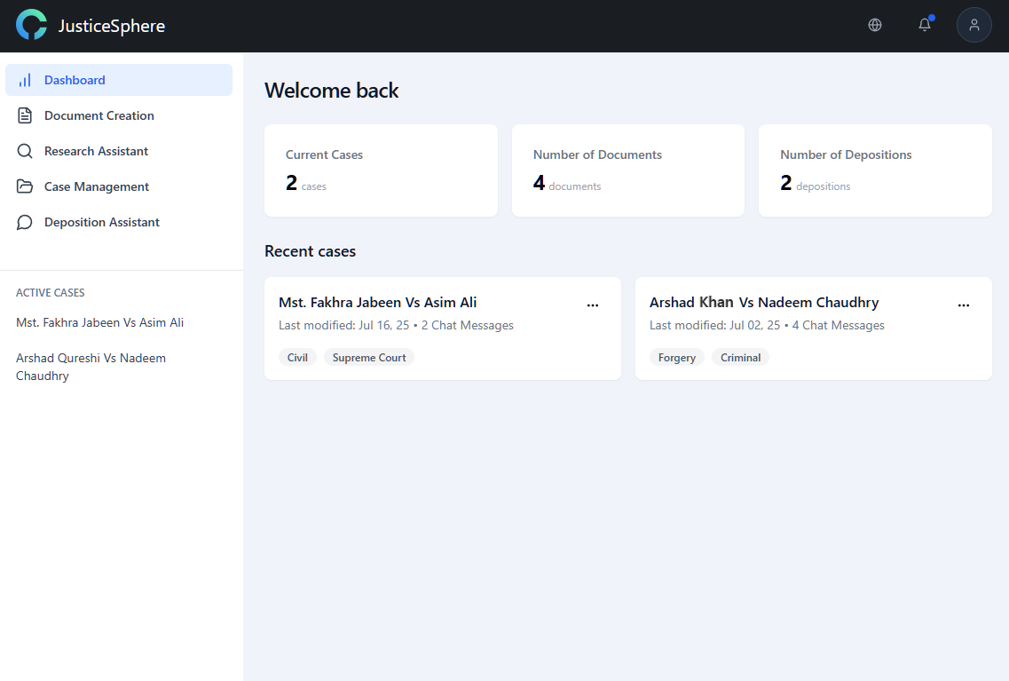Click the Document Creation file icon
The height and width of the screenshot is (681, 1009).
point(25,115)
